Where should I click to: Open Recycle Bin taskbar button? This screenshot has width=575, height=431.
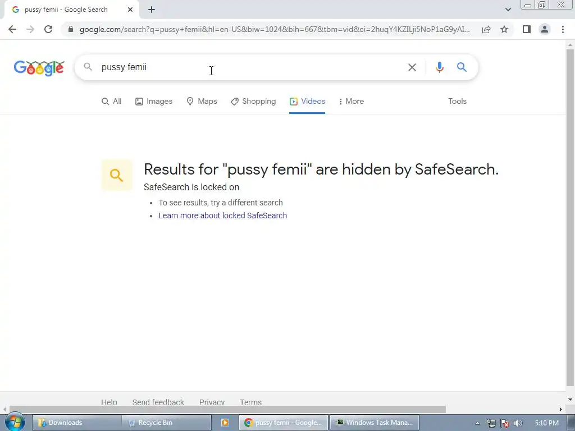click(167, 423)
